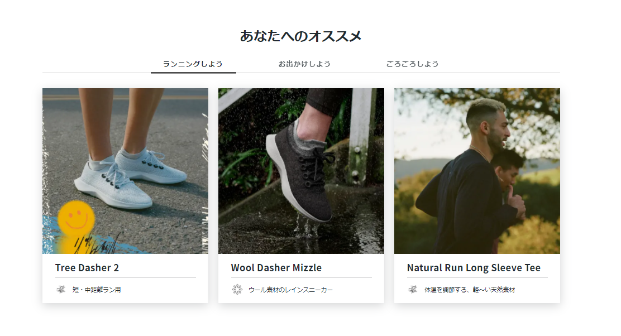Open the ごろごろしよう tab
The width and height of the screenshot is (621, 336).
(412, 64)
